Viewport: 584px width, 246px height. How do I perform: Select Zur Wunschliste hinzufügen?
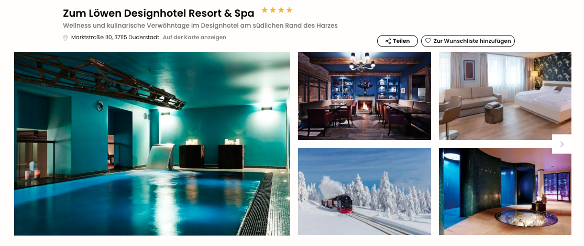point(468,41)
